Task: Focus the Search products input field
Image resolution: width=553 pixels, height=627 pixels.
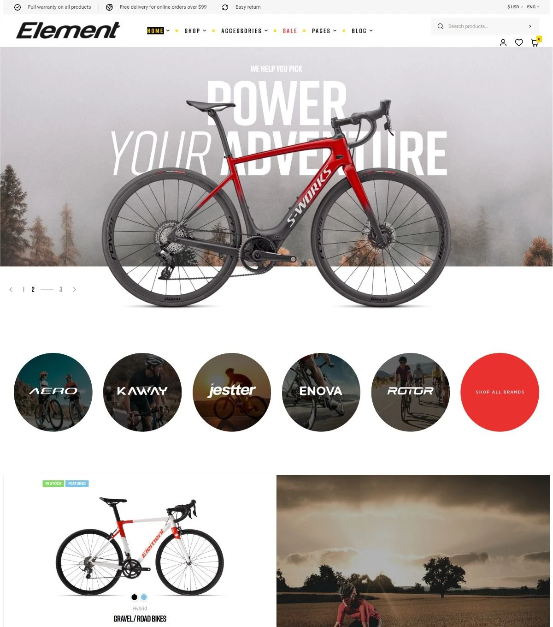Action: [484, 26]
